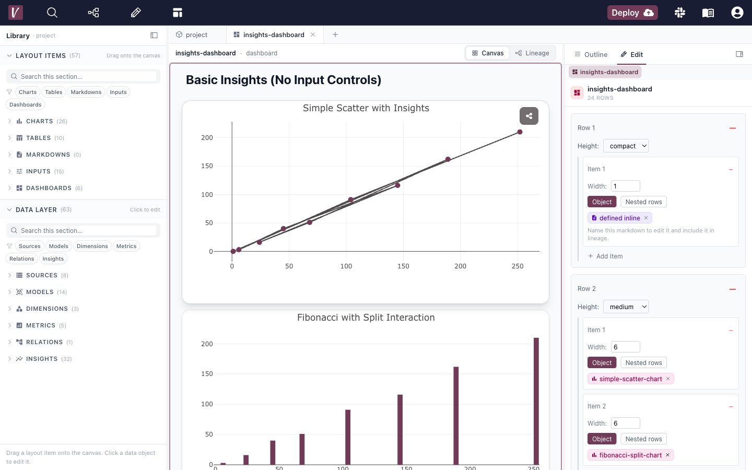752x470 pixels.
Task: Open the Slack community icon
Action: pyautogui.click(x=680, y=13)
